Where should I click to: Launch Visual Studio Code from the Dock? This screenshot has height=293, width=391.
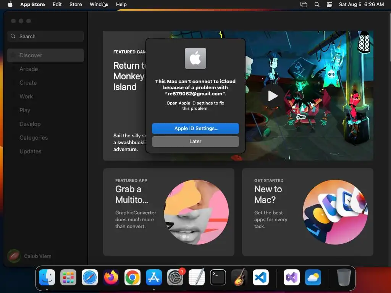click(260, 277)
